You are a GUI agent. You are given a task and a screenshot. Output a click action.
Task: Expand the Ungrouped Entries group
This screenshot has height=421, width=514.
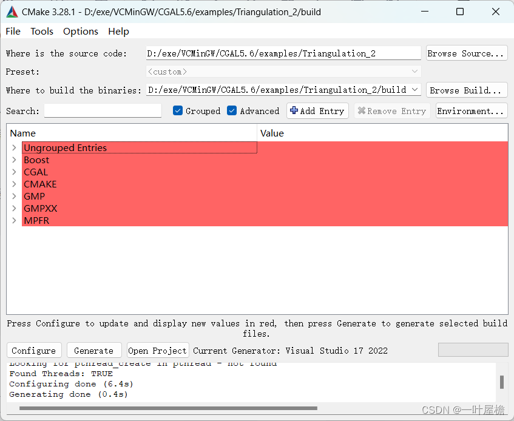14,148
